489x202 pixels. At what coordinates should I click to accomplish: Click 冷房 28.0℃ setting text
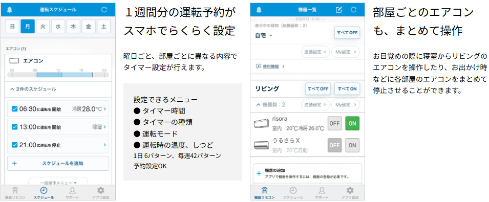click(x=87, y=109)
